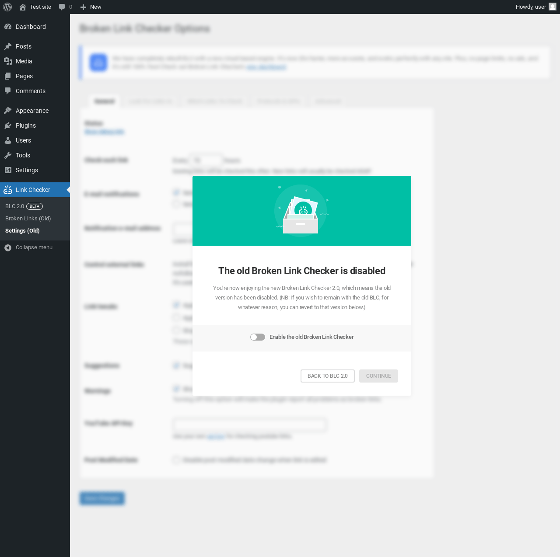Click the Link Checker plugin icon

(x=8, y=190)
